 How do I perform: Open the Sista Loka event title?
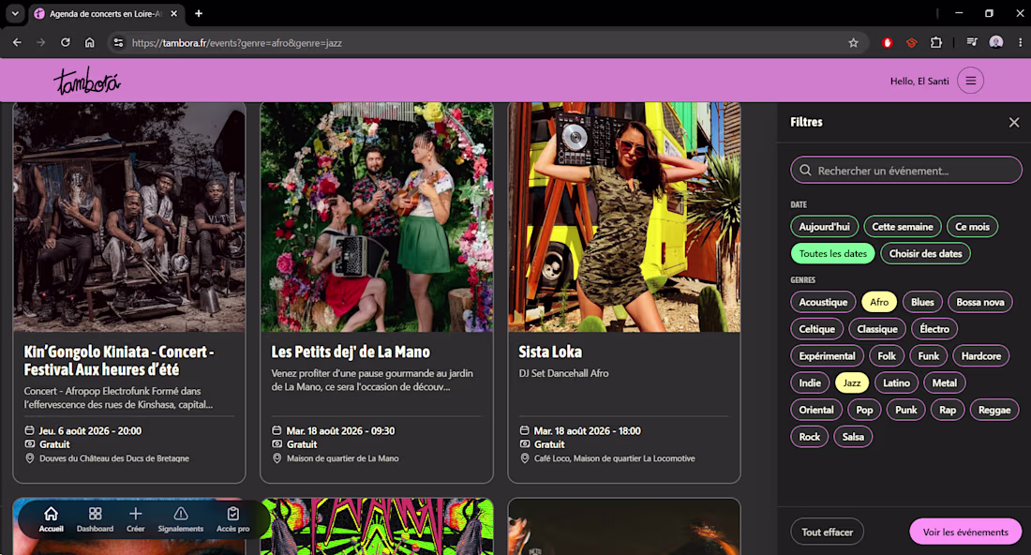coord(550,352)
